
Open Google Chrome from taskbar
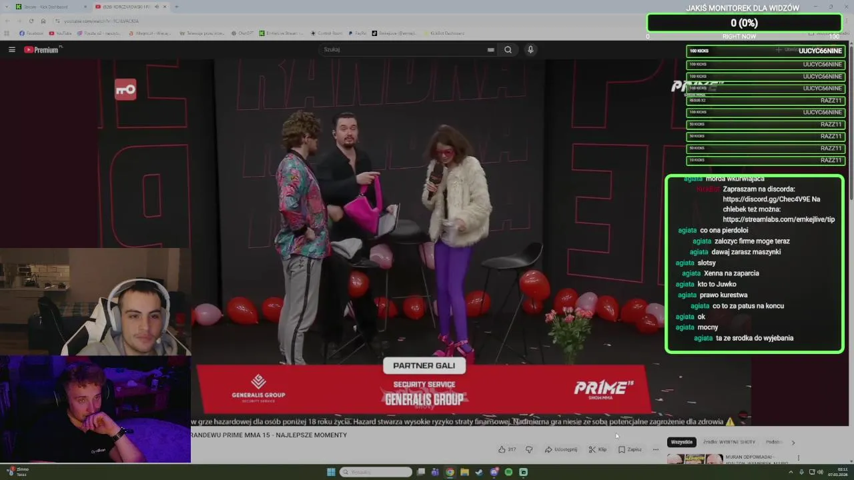(x=450, y=472)
